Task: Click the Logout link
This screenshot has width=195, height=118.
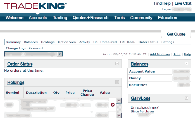Action: [167, 9]
